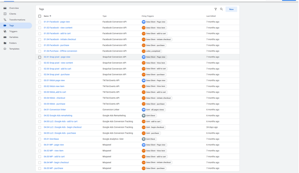Screen dimensions: 299x173
Task: Click the Type column header
Action: coord(105,16)
